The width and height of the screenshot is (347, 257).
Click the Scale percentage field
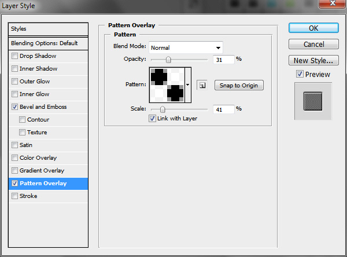click(x=223, y=109)
